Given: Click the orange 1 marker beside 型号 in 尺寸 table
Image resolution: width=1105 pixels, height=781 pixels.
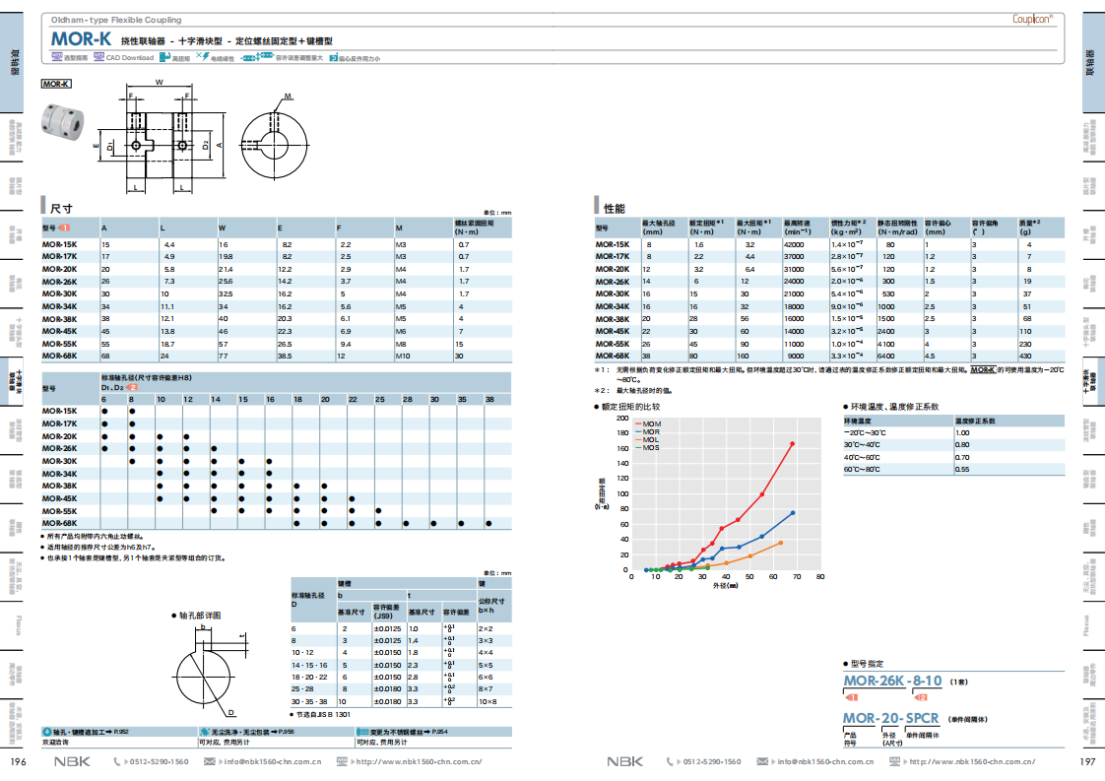Looking at the screenshot, I should 64,228.
